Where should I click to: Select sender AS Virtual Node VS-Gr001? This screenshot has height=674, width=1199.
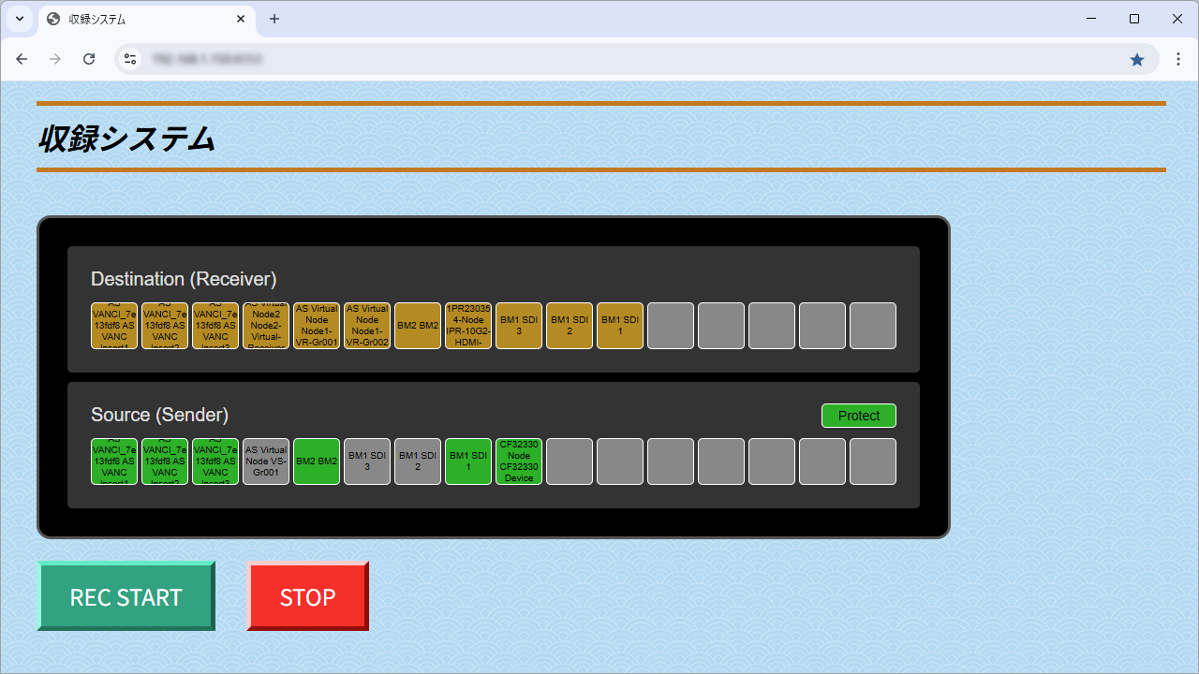tap(266, 462)
